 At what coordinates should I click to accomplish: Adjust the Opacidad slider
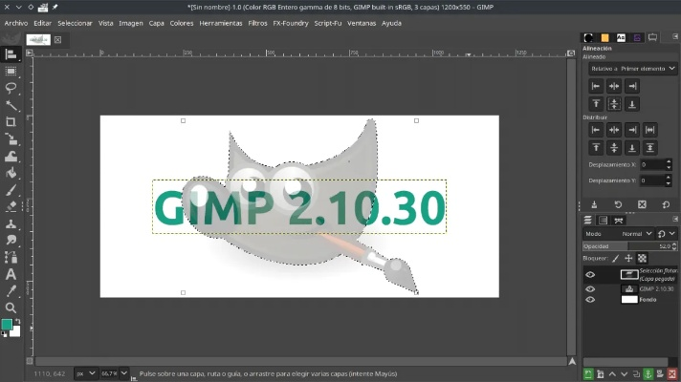[629, 246]
